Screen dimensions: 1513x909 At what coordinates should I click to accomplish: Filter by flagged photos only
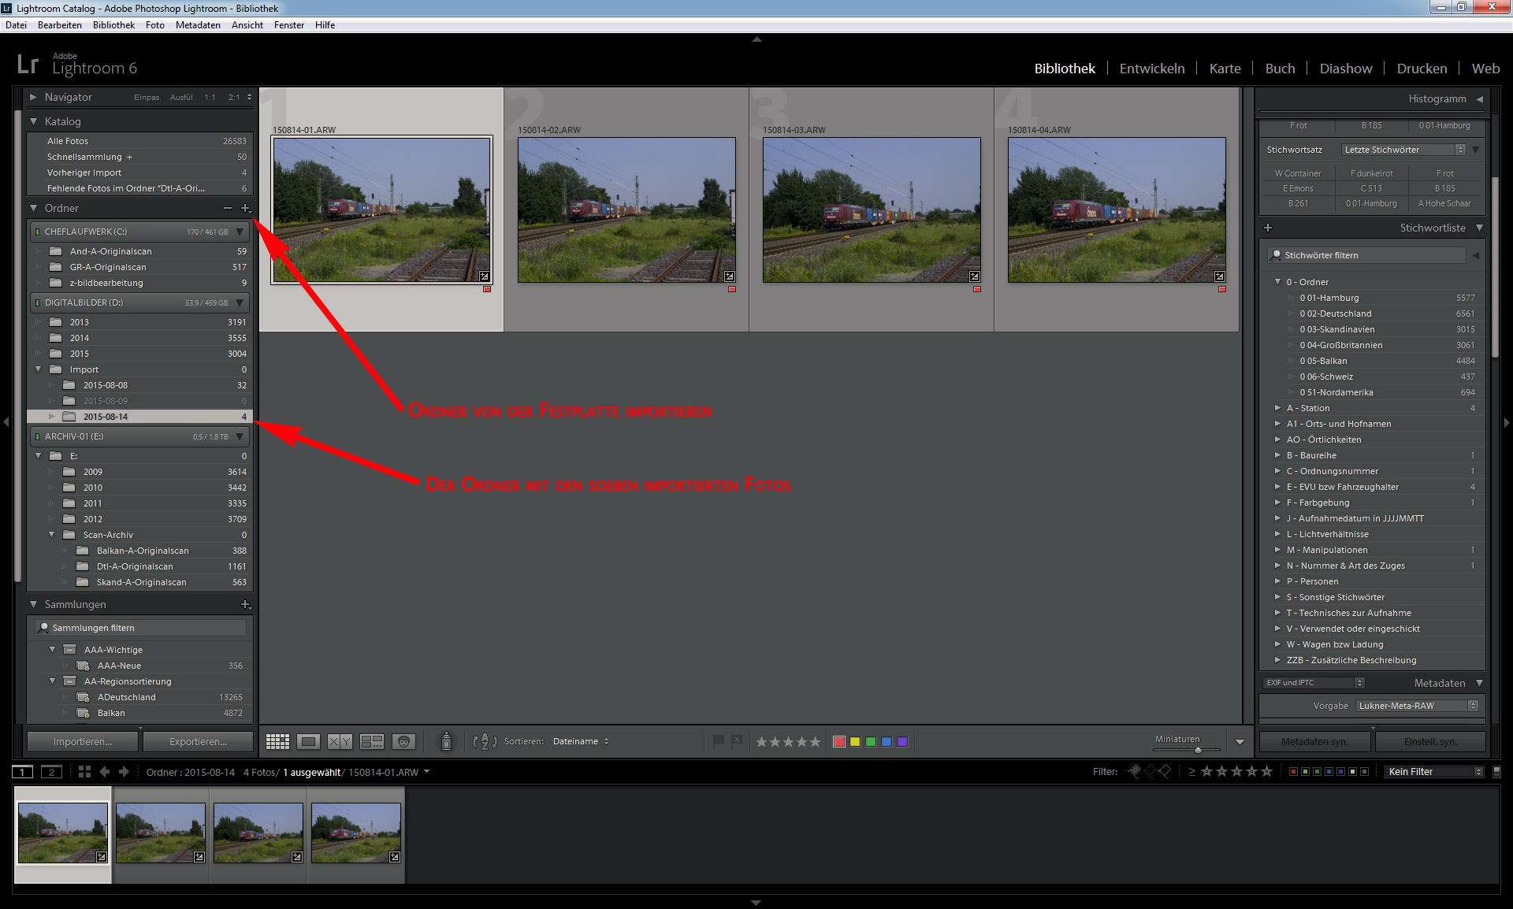1135,772
